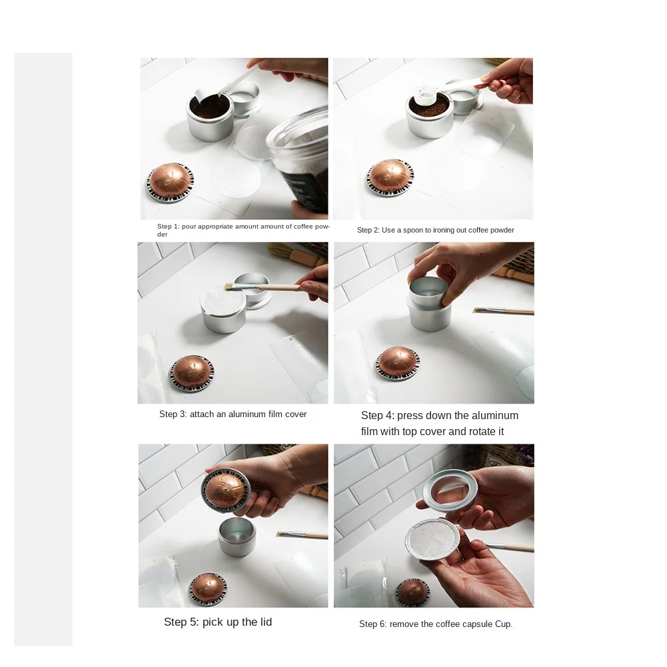This screenshot has height=667, width=667.
Task: Click the Step 6 remove capsule cup caption
Action: pos(436,624)
